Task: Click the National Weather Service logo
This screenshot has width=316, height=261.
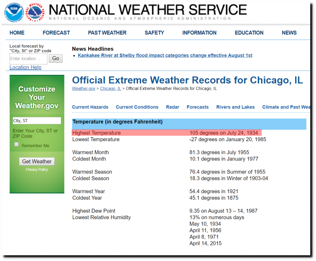Action: (x=34, y=12)
